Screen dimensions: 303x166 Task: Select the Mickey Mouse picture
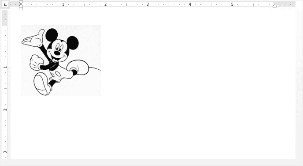tap(61, 60)
